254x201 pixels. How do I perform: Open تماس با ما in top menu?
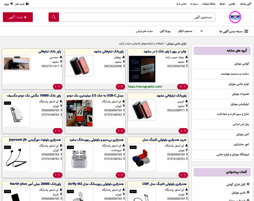[x=181, y=4]
